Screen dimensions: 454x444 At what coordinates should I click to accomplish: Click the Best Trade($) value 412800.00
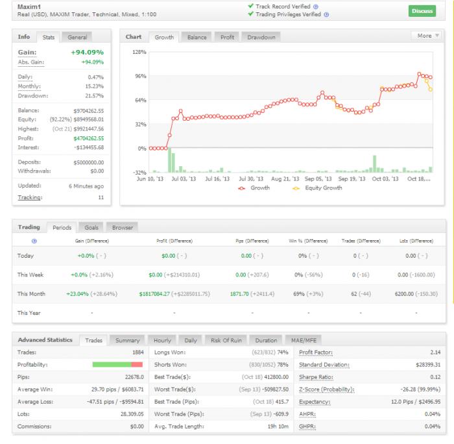pos(276,377)
